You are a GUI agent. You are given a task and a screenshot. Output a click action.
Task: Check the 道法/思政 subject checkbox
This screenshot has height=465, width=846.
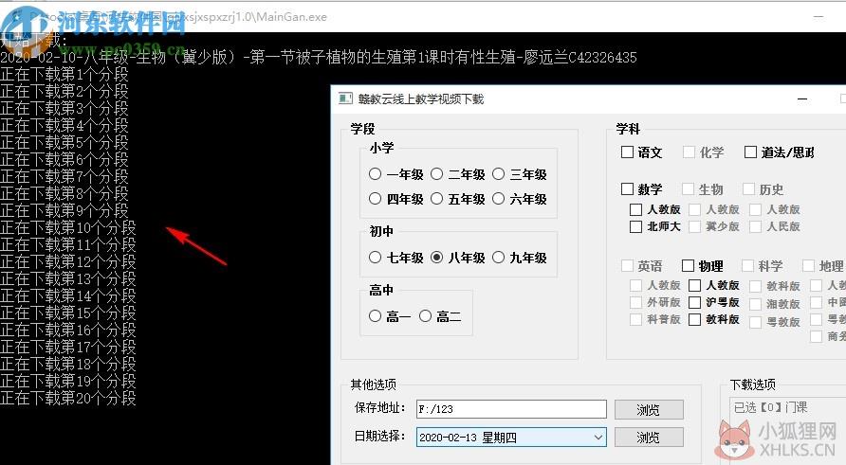pos(750,152)
